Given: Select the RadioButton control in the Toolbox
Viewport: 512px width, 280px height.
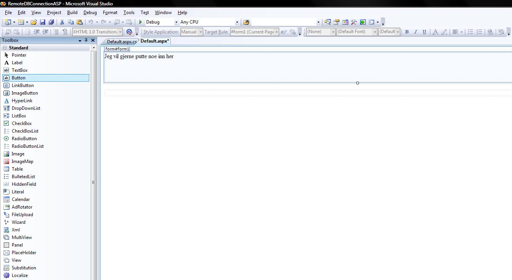Looking at the screenshot, I should click(x=46, y=139).
